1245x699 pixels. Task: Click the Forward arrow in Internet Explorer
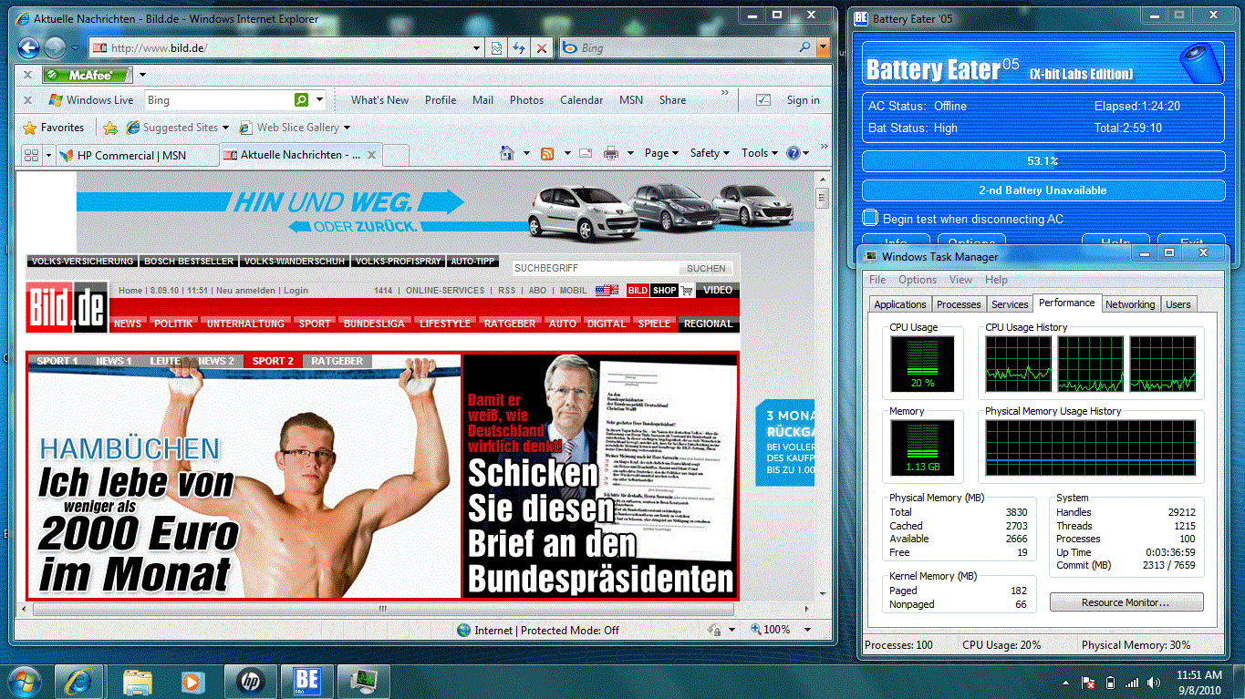point(55,48)
